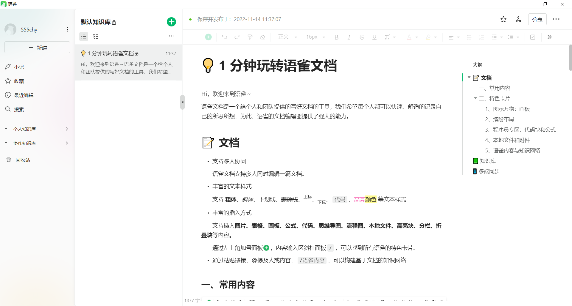Insert a numbered list

pos(481,37)
